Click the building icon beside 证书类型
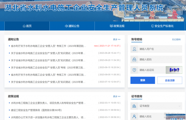 [134, 106]
